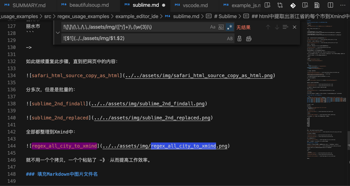Select the sublime.md tab
The height and width of the screenshot is (186, 350).
click(145, 5)
